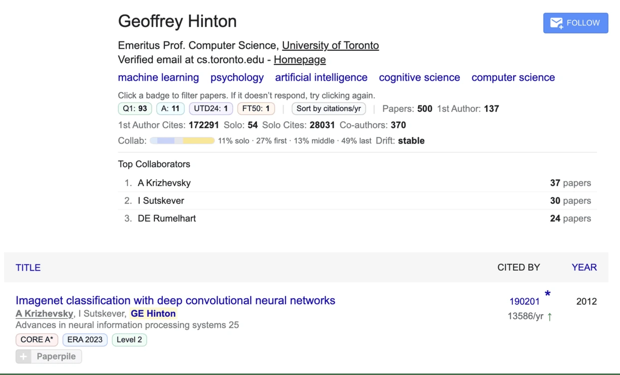Filter papers by the Q1: 93 badge
The image size is (620, 375).
pyautogui.click(x=135, y=109)
